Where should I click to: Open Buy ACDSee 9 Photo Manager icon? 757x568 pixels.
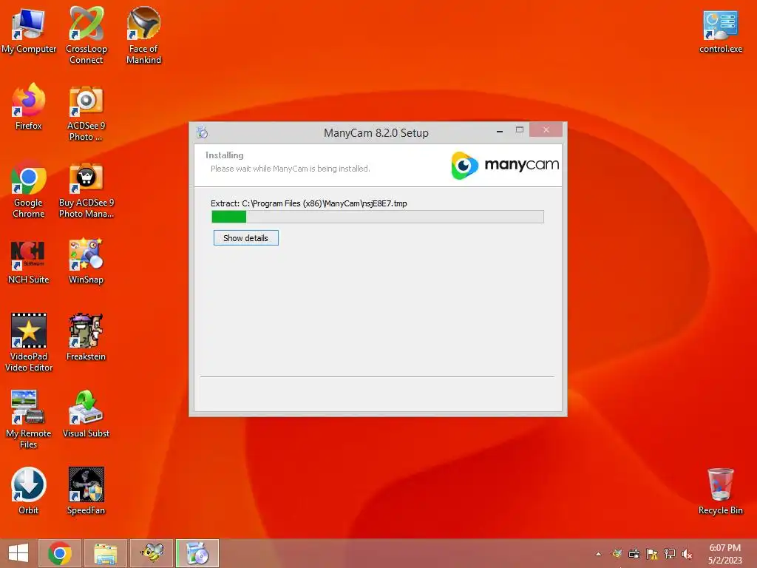point(86,189)
